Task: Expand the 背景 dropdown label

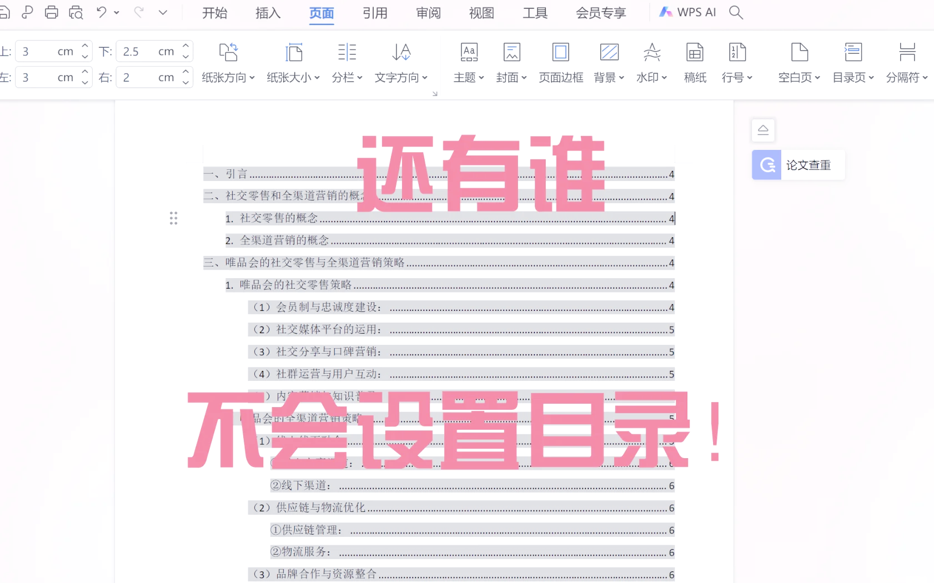Action: click(609, 78)
